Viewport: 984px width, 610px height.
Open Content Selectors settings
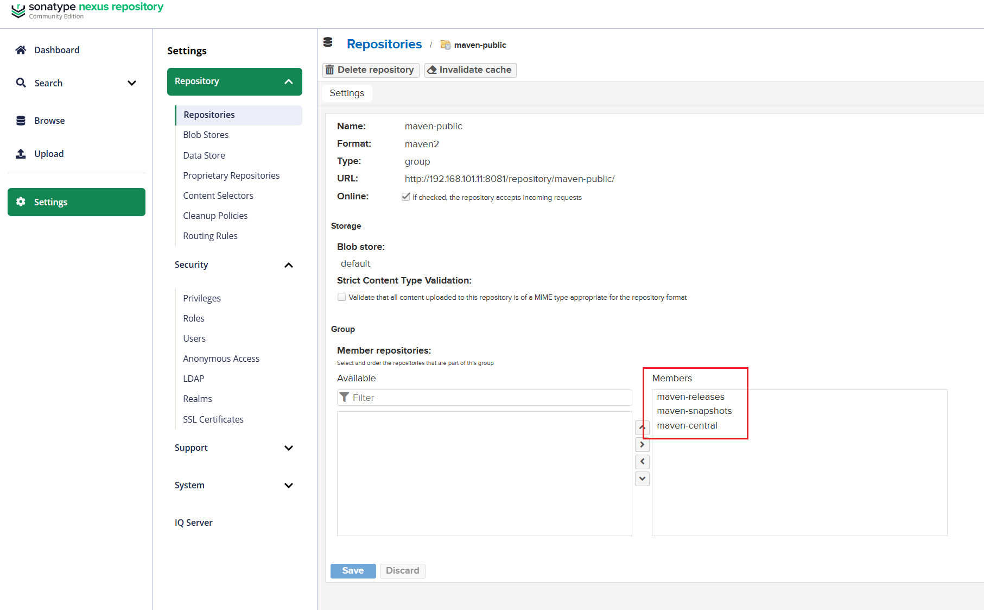pos(218,196)
